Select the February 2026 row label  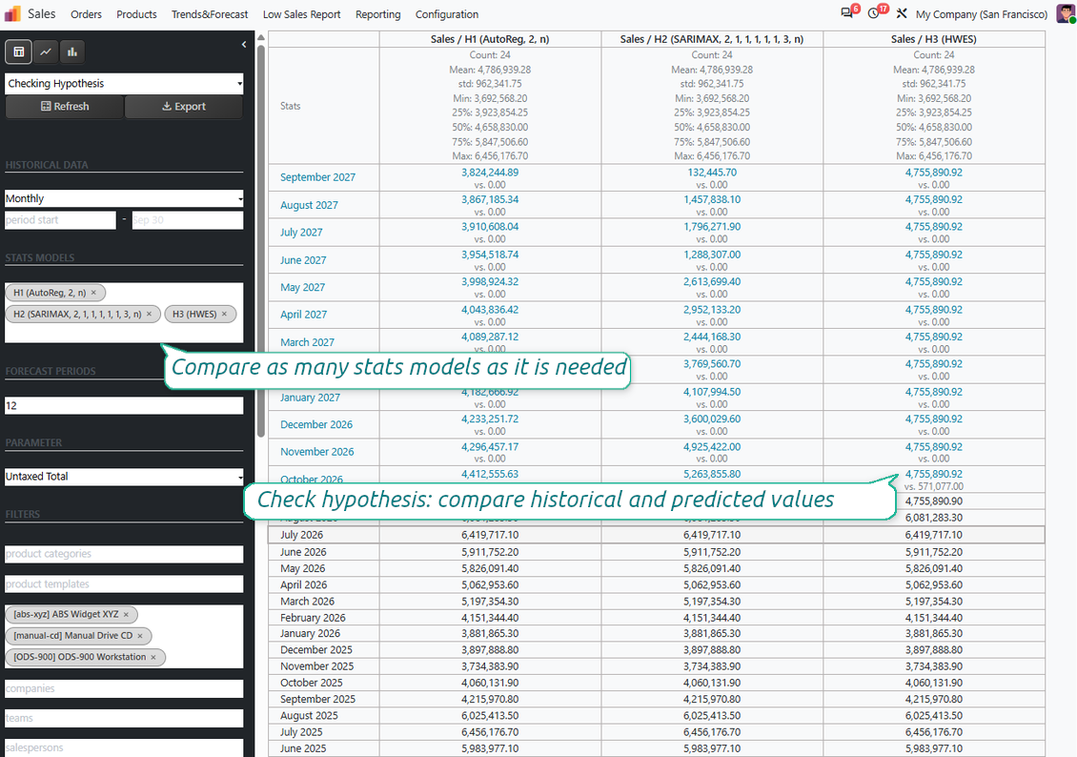[x=313, y=618]
